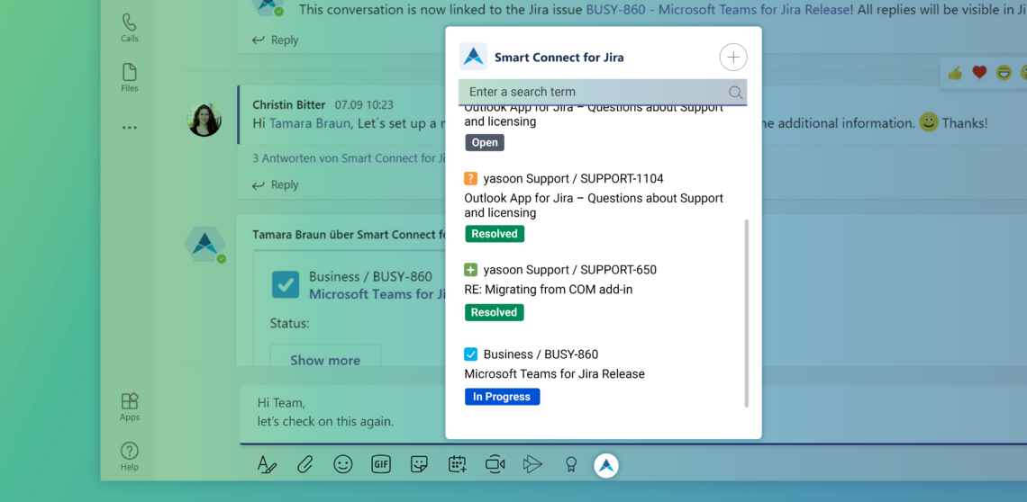Focus the Enter a search term field
This screenshot has height=502, width=1027.
coord(603,93)
